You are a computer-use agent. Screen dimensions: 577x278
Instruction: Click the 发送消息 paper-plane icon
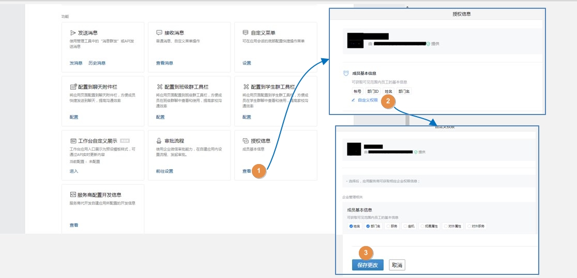point(73,32)
